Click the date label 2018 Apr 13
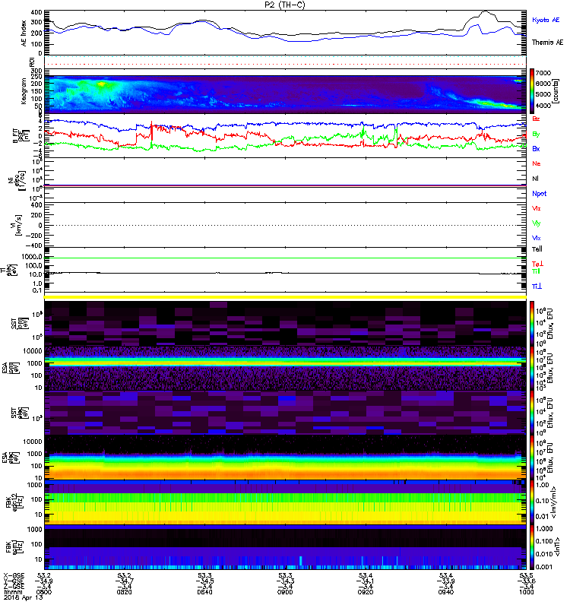This screenshot has height=608, width=570. [23, 598]
